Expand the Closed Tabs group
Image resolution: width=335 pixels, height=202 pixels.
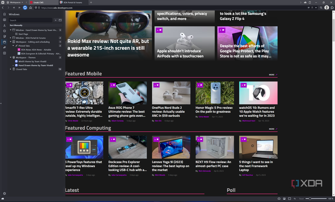click(11, 69)
